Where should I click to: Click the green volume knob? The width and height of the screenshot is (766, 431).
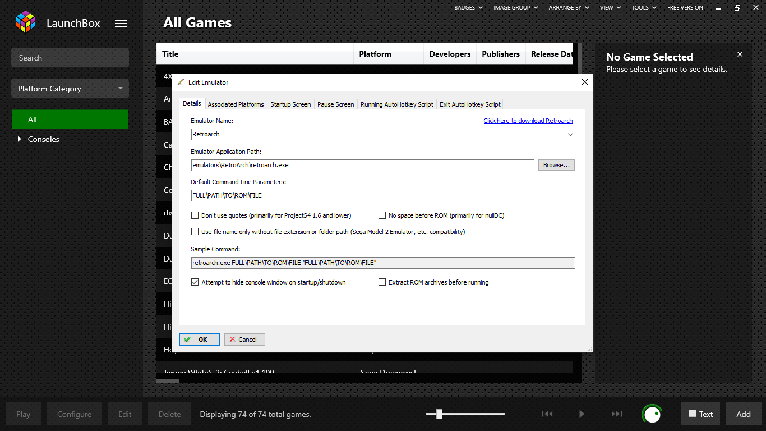pyautogui.click(x=652, y=414)
